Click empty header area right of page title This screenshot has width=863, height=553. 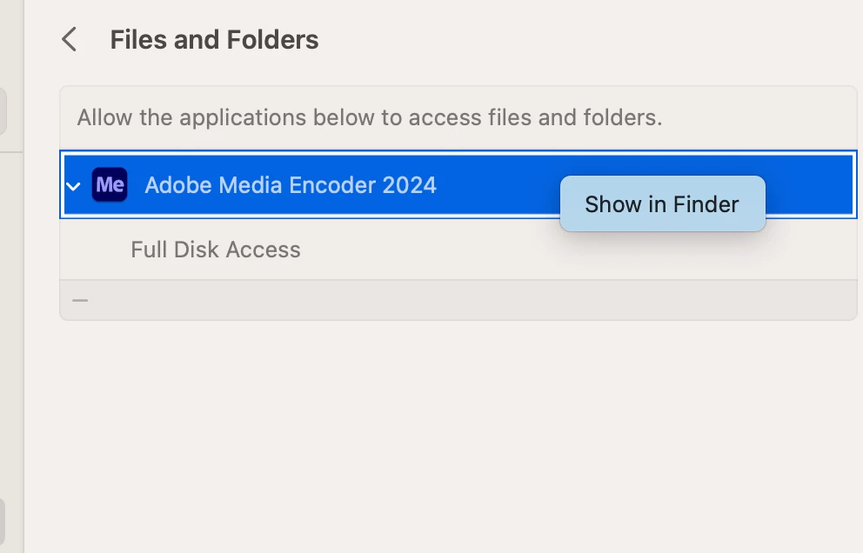click(592, 40)
